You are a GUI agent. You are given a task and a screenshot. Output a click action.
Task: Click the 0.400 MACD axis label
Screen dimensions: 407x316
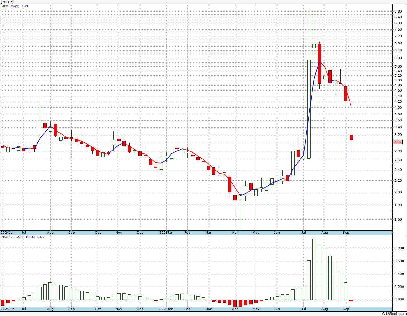(399, 274)
